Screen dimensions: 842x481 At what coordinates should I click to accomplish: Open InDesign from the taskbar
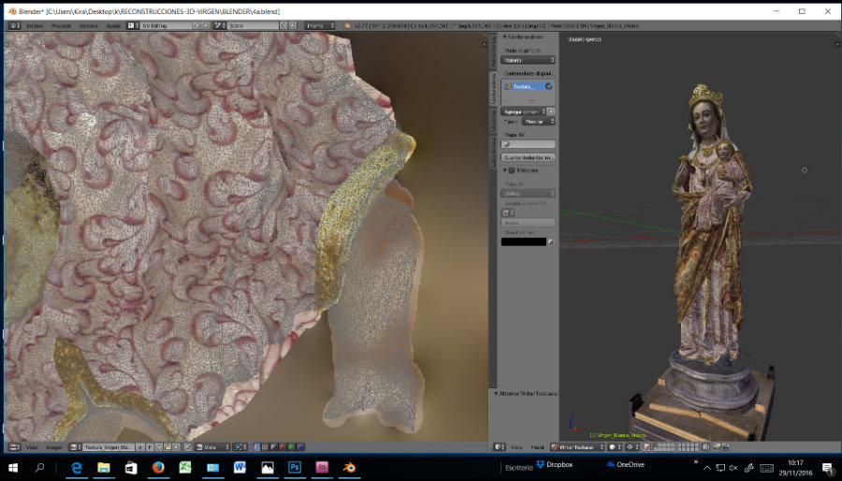coord(321,466)
